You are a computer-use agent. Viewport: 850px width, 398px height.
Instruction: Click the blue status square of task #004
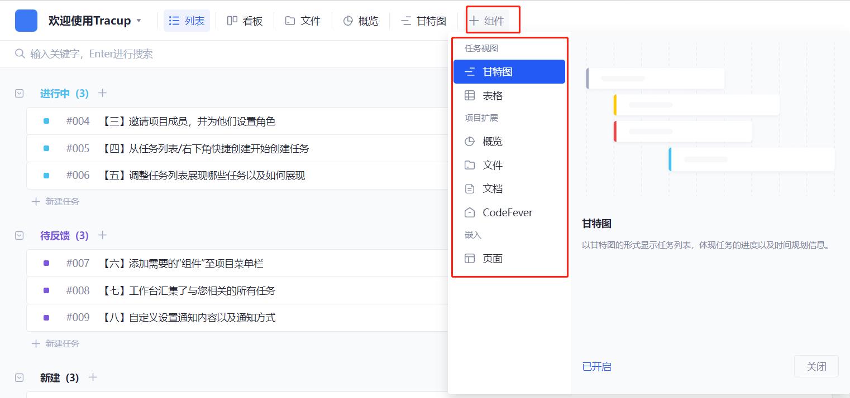(46, 121)
